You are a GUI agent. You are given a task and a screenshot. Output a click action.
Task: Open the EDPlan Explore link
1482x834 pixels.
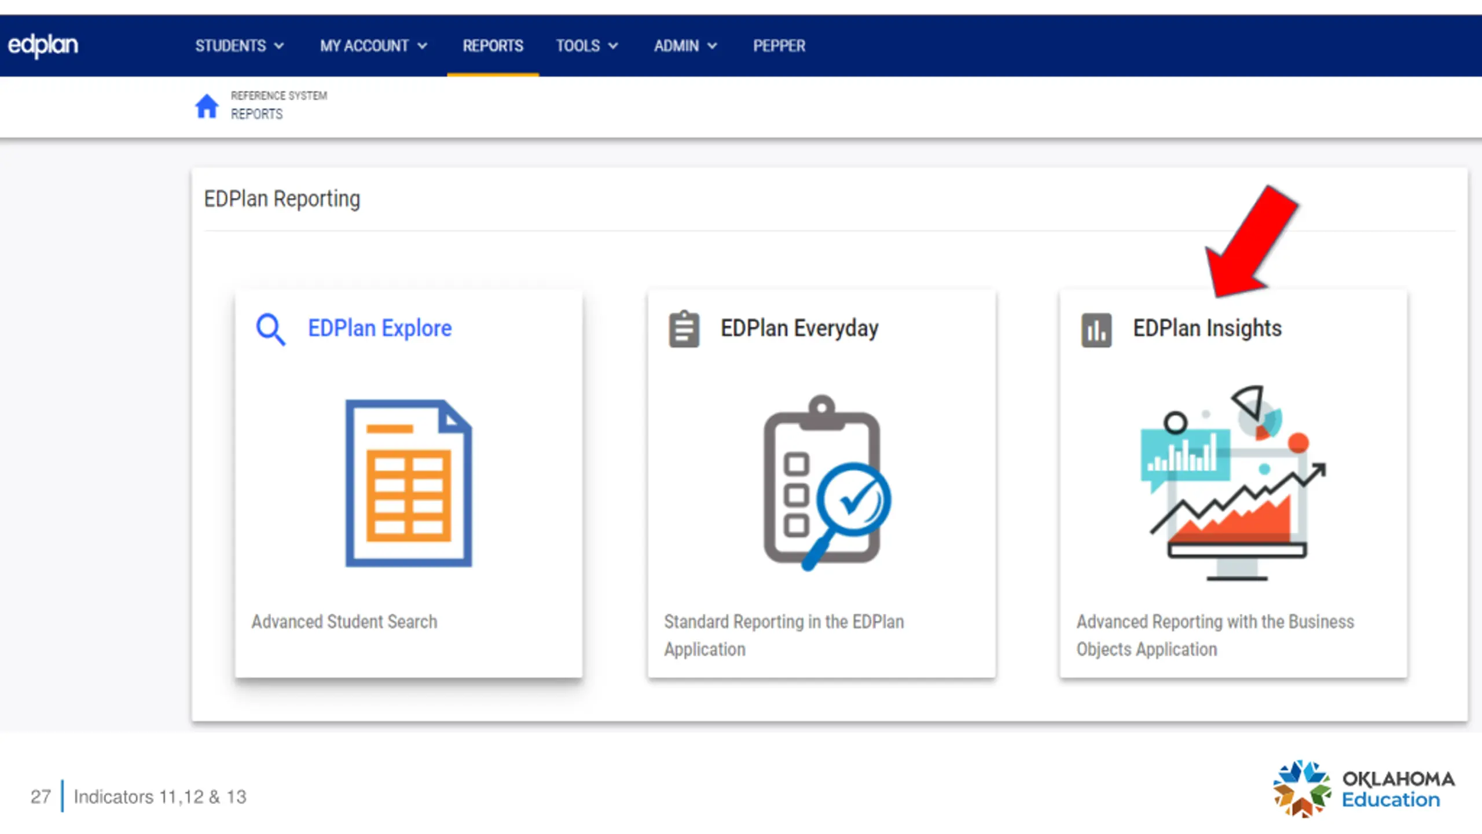(379, 328)
